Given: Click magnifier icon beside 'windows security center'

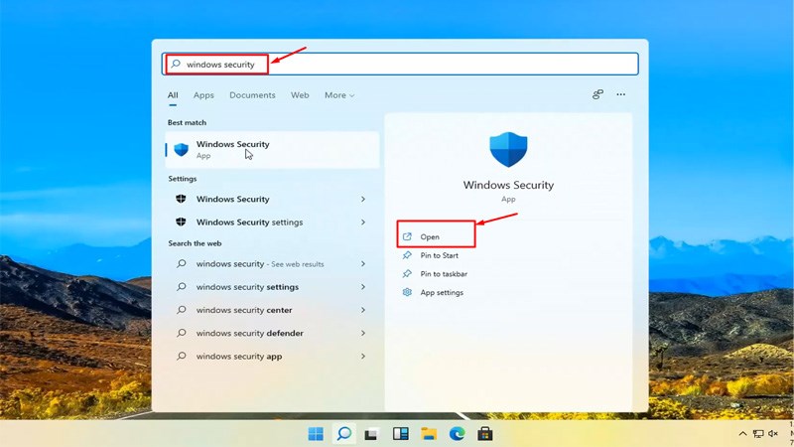Looking at the screenshot, I should coord(182,310).
